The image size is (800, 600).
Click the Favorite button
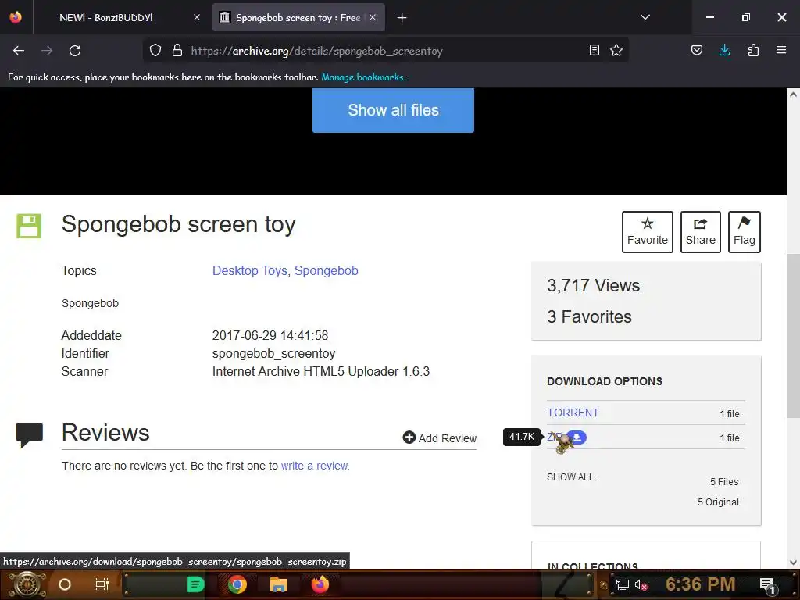(648, 232)
